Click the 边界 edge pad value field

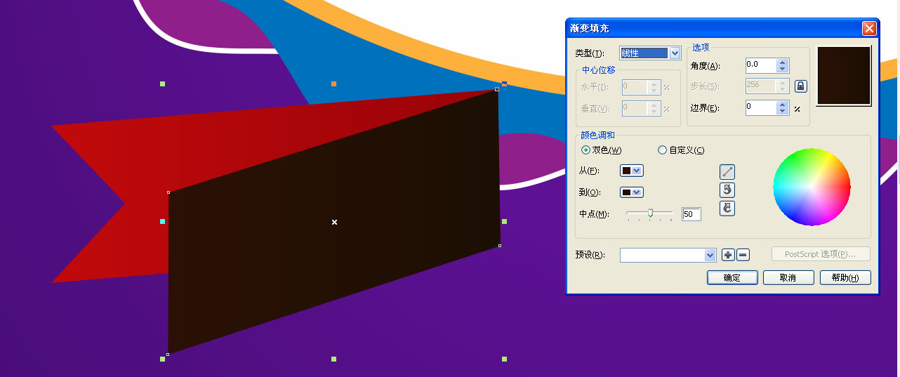click(761, 108)
